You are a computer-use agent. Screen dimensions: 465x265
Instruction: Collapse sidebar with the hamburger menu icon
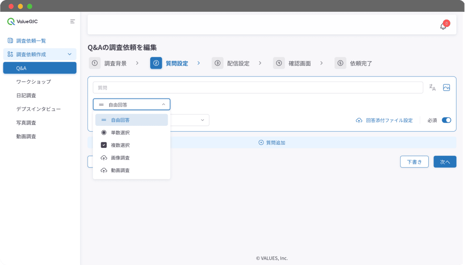73,21
